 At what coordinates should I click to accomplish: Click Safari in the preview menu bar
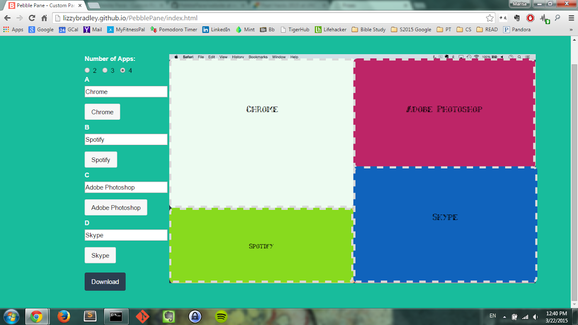pyautogui.click(x=188, y=57)
